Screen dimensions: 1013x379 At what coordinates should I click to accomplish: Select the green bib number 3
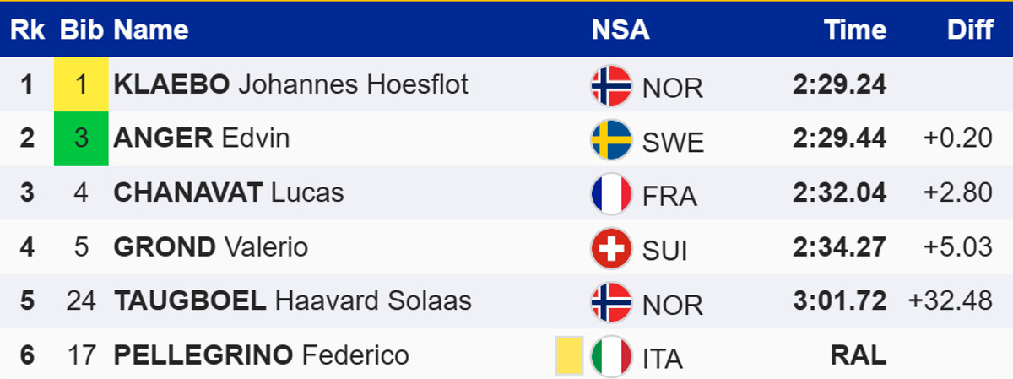[81, 139]
